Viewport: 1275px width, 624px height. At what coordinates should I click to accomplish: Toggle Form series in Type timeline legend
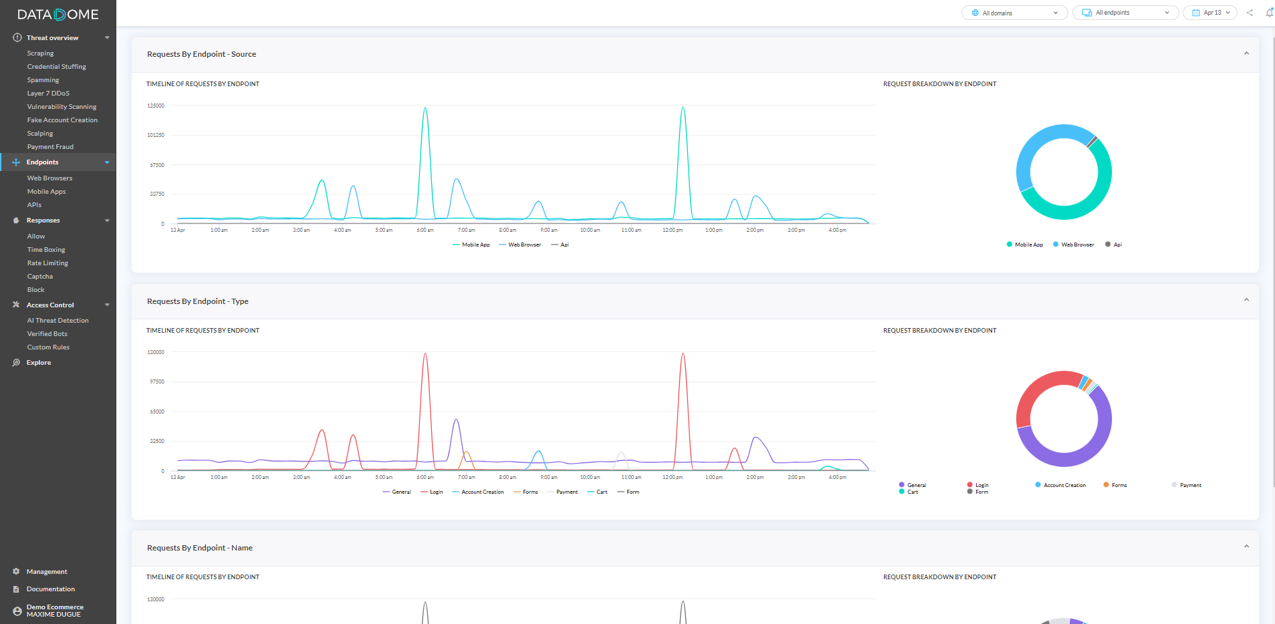click(628, 492)
